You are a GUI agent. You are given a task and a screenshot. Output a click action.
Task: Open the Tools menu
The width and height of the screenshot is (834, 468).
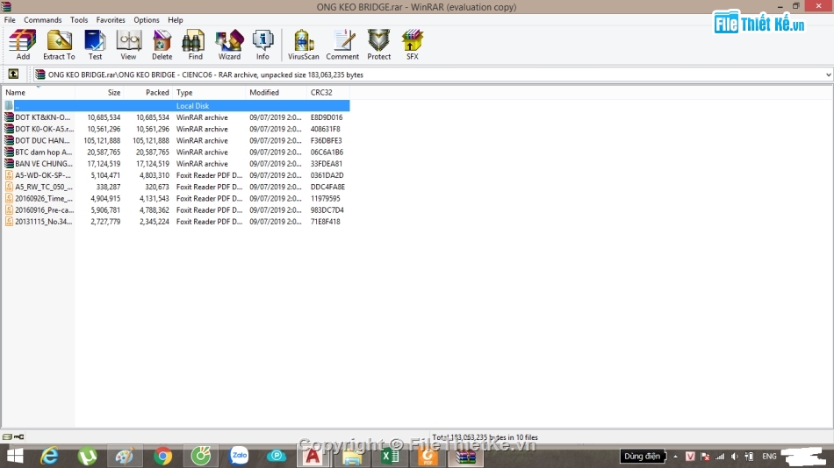tap(79, 20)
